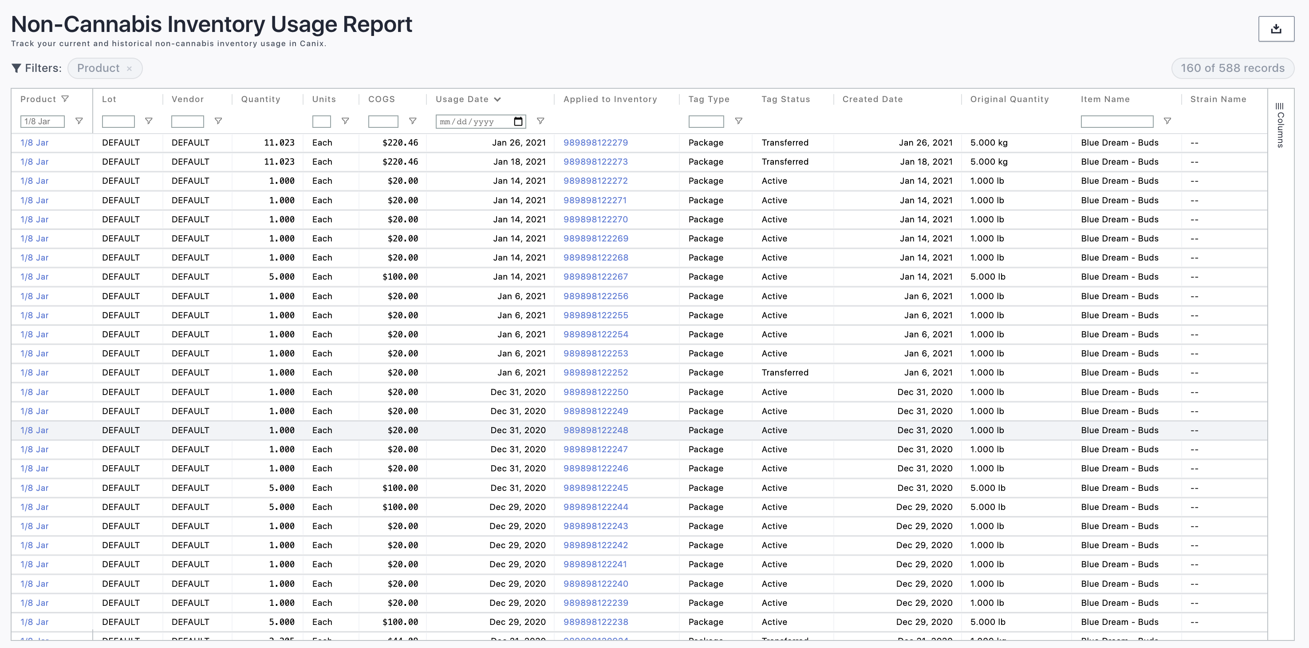Open filter menu beside Item Name input
Screen dimensions: 1309x648
coord(1167,121)
